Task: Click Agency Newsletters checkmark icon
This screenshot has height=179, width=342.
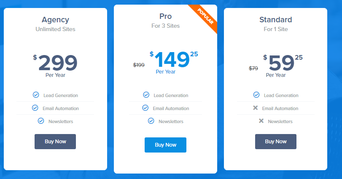Action: 41,121
